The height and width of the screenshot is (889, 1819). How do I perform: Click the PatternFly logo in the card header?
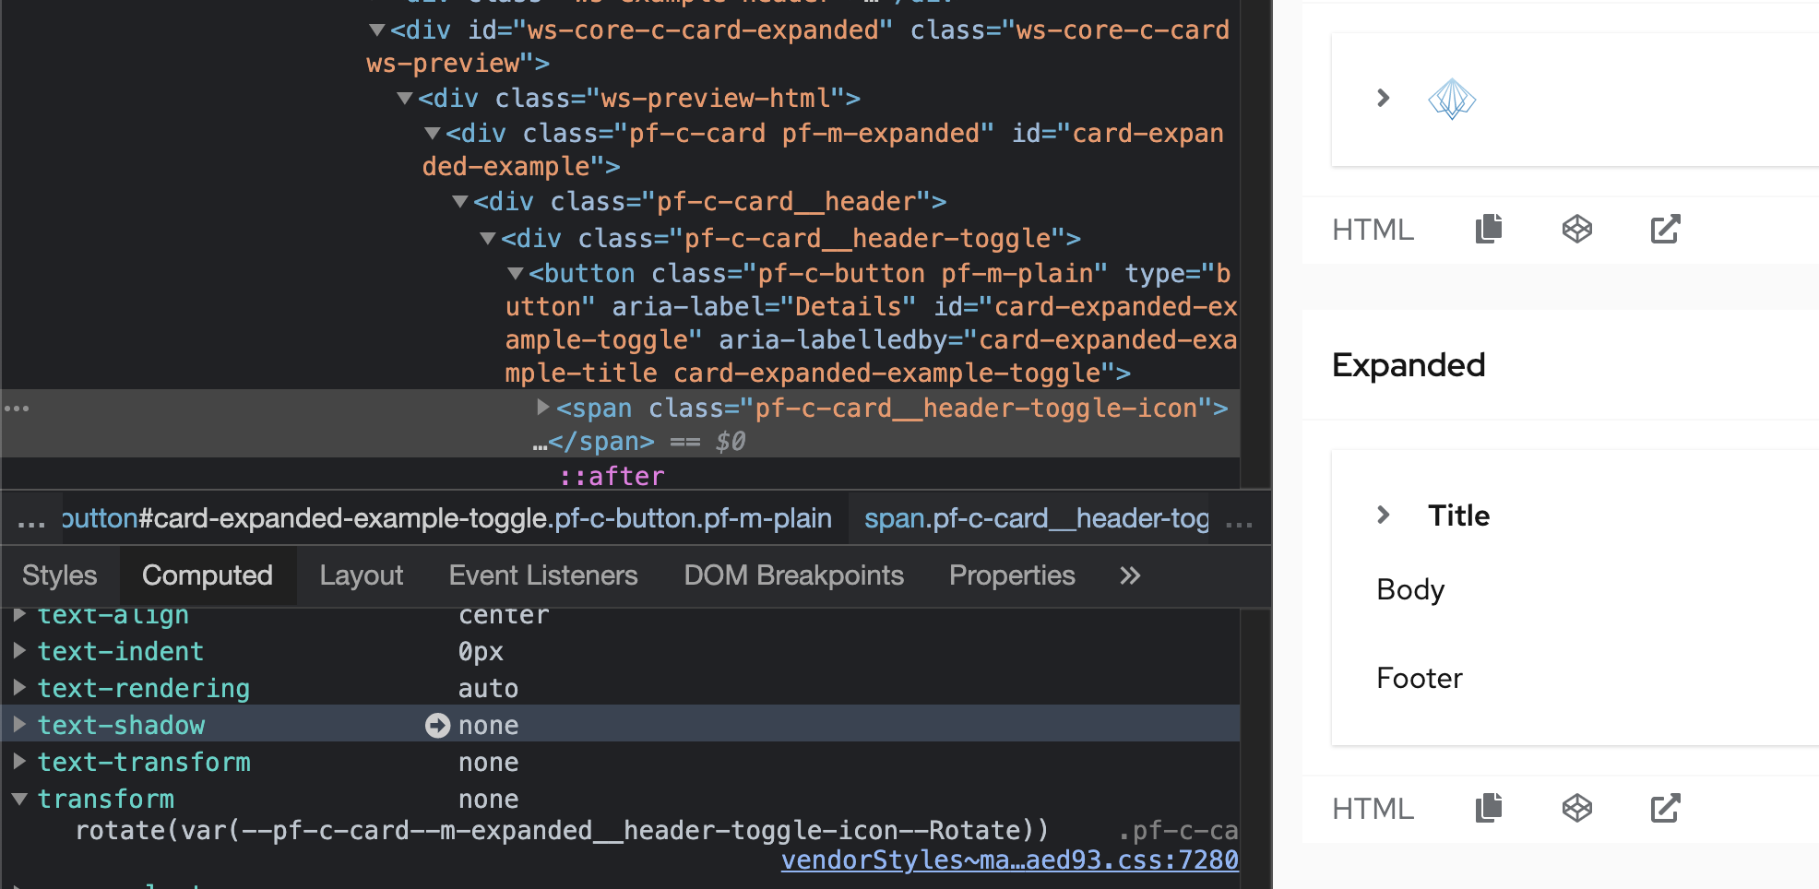(x=1452, y=99)
